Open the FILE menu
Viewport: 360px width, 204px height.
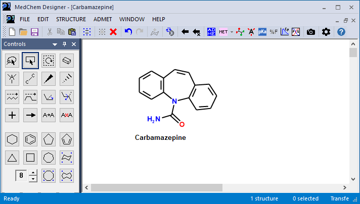pos(25,19)
